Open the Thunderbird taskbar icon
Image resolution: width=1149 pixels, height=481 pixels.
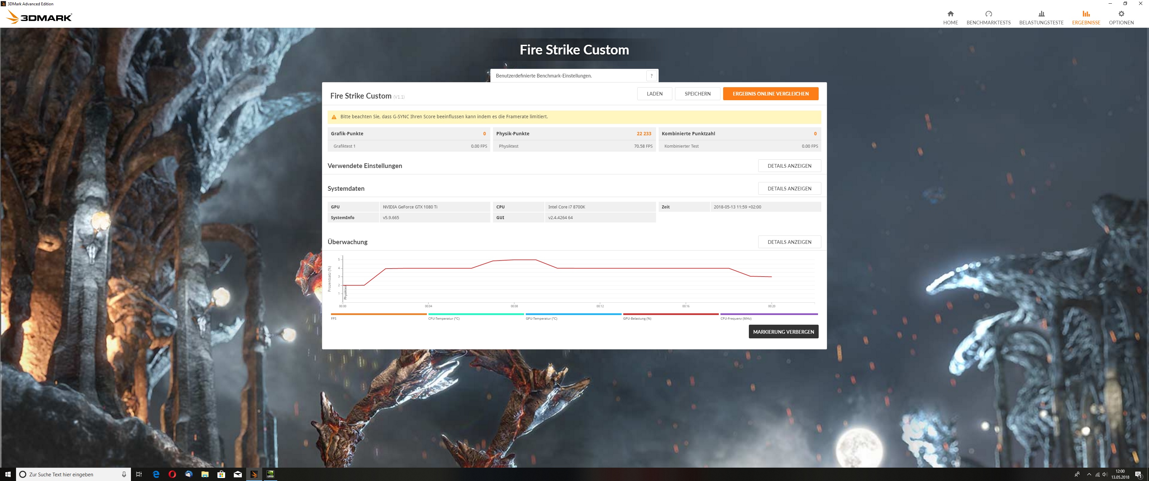tap(189, 474)
